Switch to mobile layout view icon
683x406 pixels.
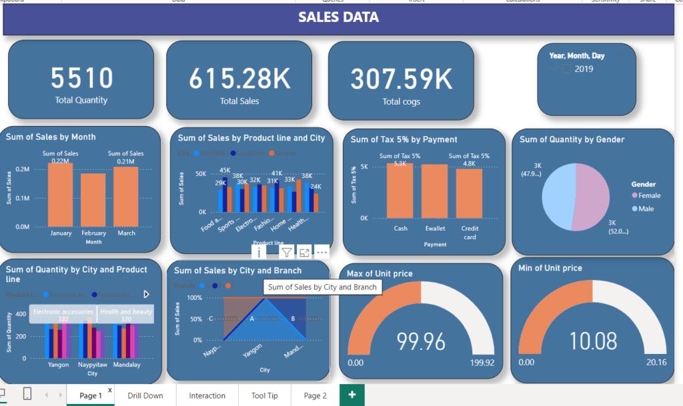(27, 395)
